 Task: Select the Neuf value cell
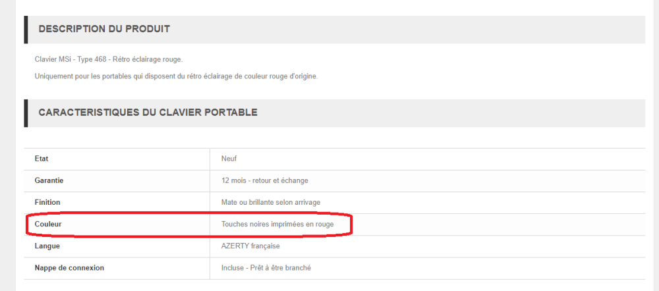tap(229, 159)
